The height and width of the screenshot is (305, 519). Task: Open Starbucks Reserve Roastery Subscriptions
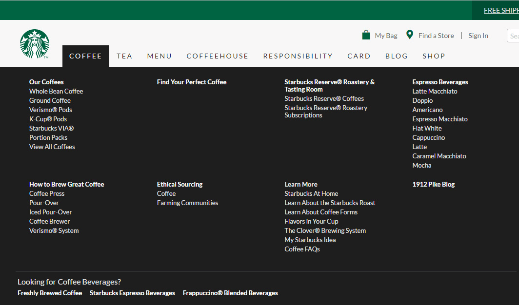click(x=326, y=112)
